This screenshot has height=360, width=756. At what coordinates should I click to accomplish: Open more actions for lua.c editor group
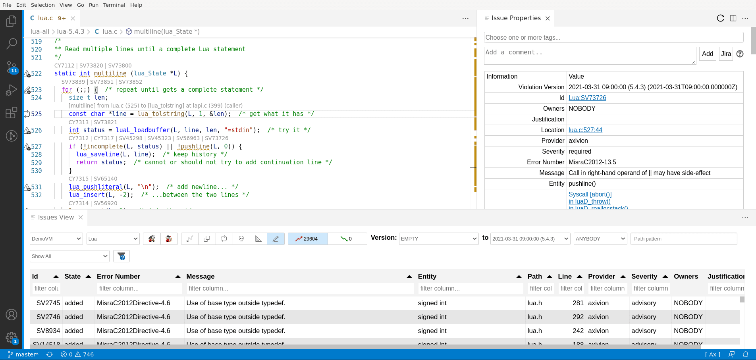click(x=465, y=18)
